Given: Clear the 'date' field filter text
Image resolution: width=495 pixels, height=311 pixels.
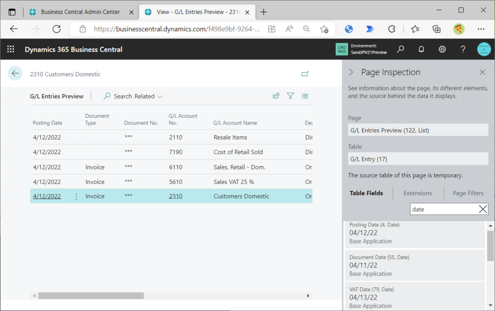Looking at the screenshot, I should pyautogui.click(x=482, y=209).
